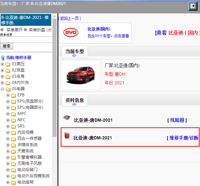Click the SRS folder icon
The height and width of the screenshot is (186, 200).
pyautogui.click(x=13, y=127)
